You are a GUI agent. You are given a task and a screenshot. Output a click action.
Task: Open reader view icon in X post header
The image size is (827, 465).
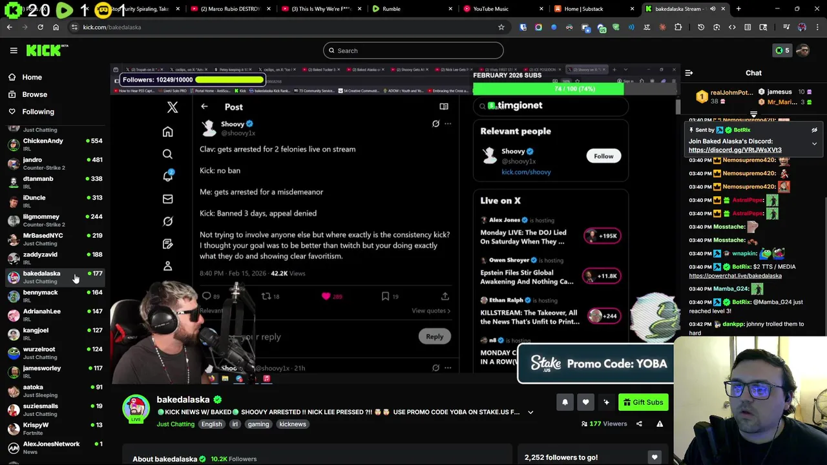(444, 107)
